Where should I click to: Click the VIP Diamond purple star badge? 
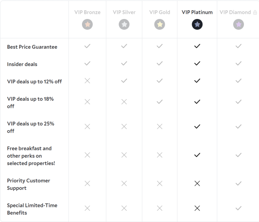(238, 25)
